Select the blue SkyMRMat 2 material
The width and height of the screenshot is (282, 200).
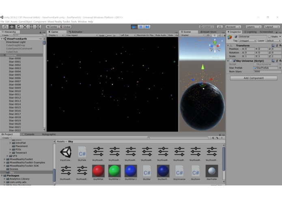click(131, 172)
